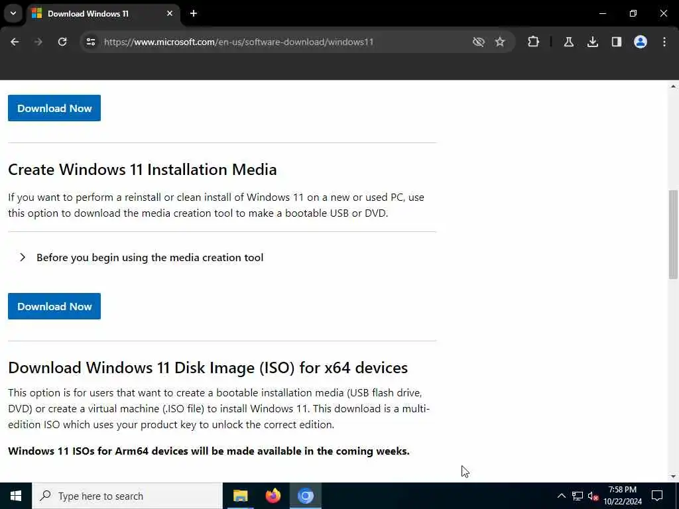Viewport: 679px width, 509px height.
Task: Open the tab search dropdown arrow
Action: [13, 13]
